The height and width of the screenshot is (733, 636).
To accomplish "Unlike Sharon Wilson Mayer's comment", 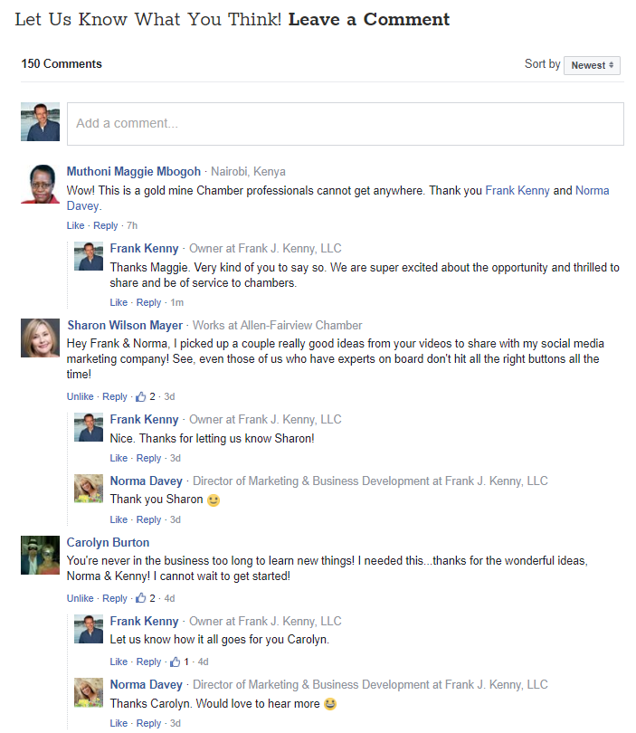I will pos(80,396).
